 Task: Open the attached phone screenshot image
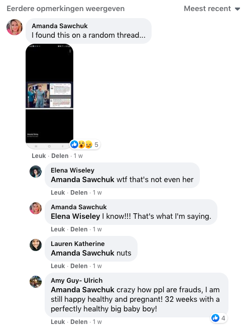click(50, 96)
